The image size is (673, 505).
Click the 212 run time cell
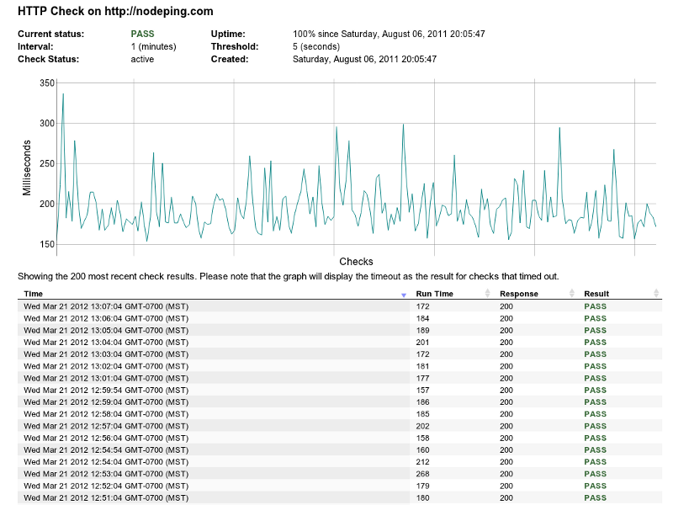click(422, 462)
